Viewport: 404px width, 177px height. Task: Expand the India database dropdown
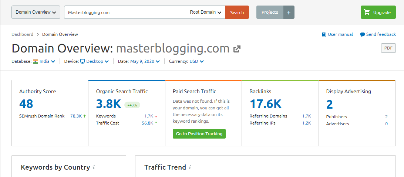click(x=47, y=61)
